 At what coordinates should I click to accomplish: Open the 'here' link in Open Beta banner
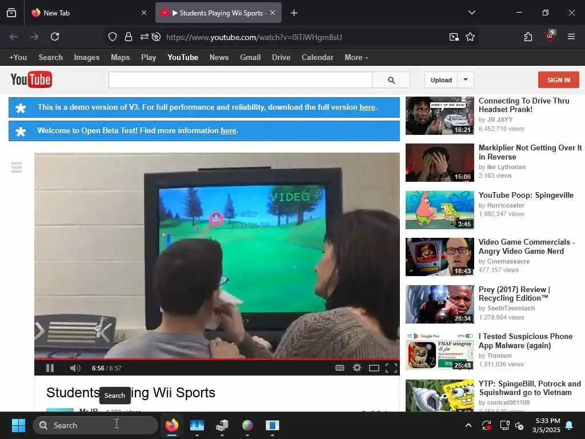(229, 131)
